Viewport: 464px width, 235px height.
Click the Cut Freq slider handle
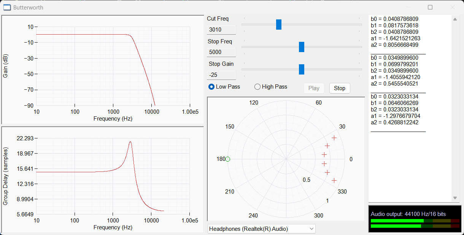[x=279, y=24]
